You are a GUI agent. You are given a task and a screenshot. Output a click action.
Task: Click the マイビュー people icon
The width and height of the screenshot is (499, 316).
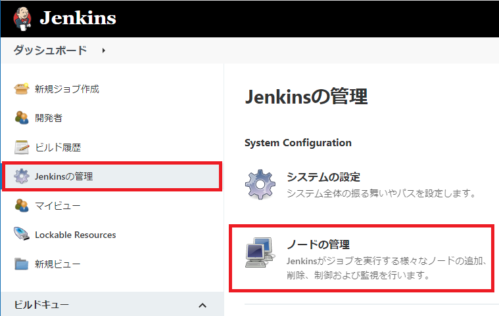(21, 206)
